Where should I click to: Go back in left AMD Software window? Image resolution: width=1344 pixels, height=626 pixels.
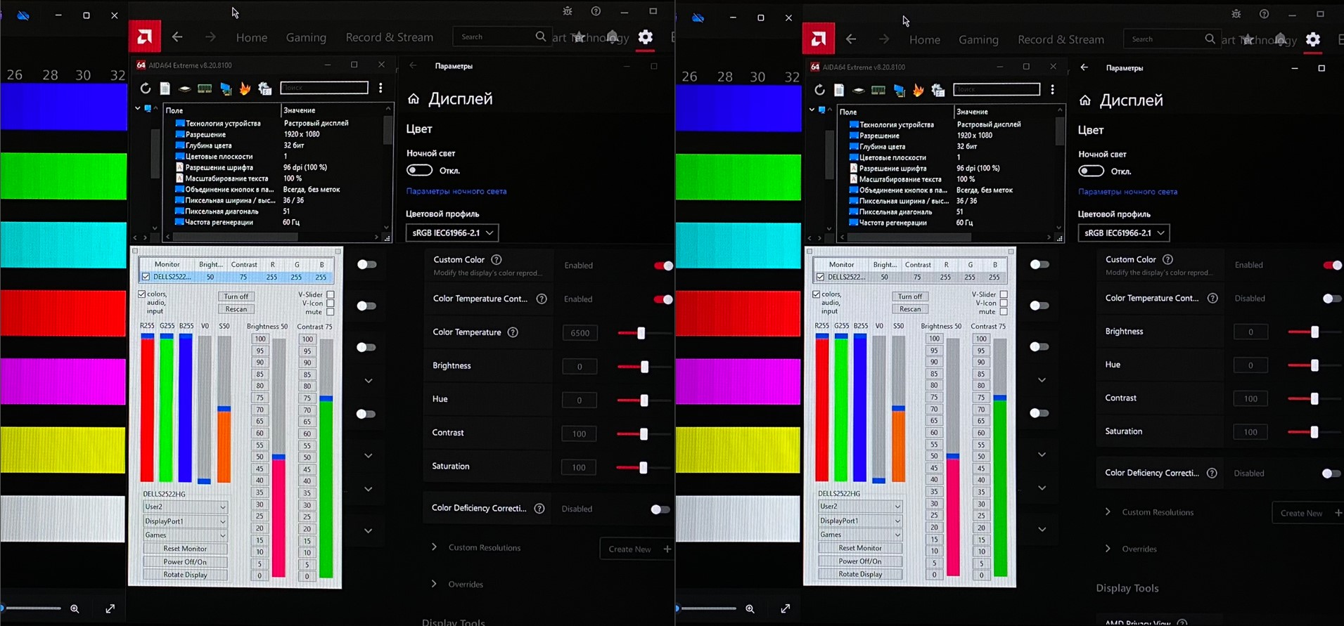click(177, 37)
